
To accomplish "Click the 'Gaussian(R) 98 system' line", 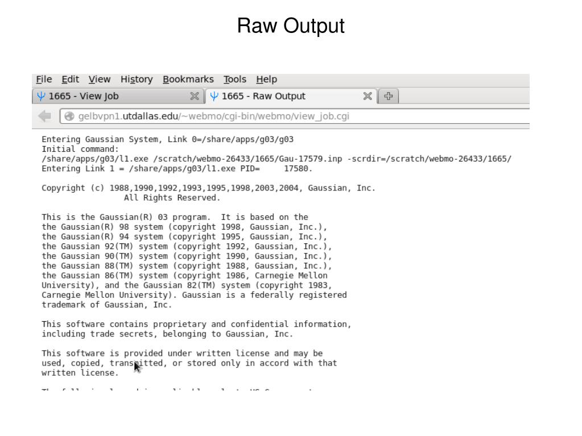I will tap(184, 227).
